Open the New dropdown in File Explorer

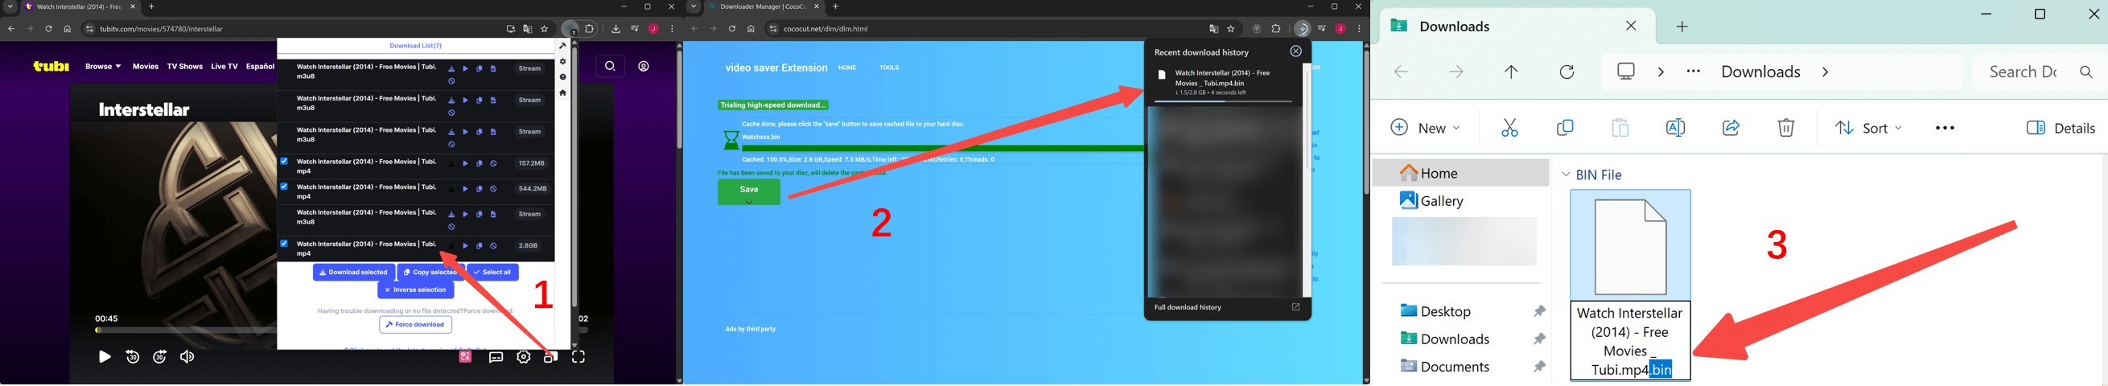[1426, 129]
